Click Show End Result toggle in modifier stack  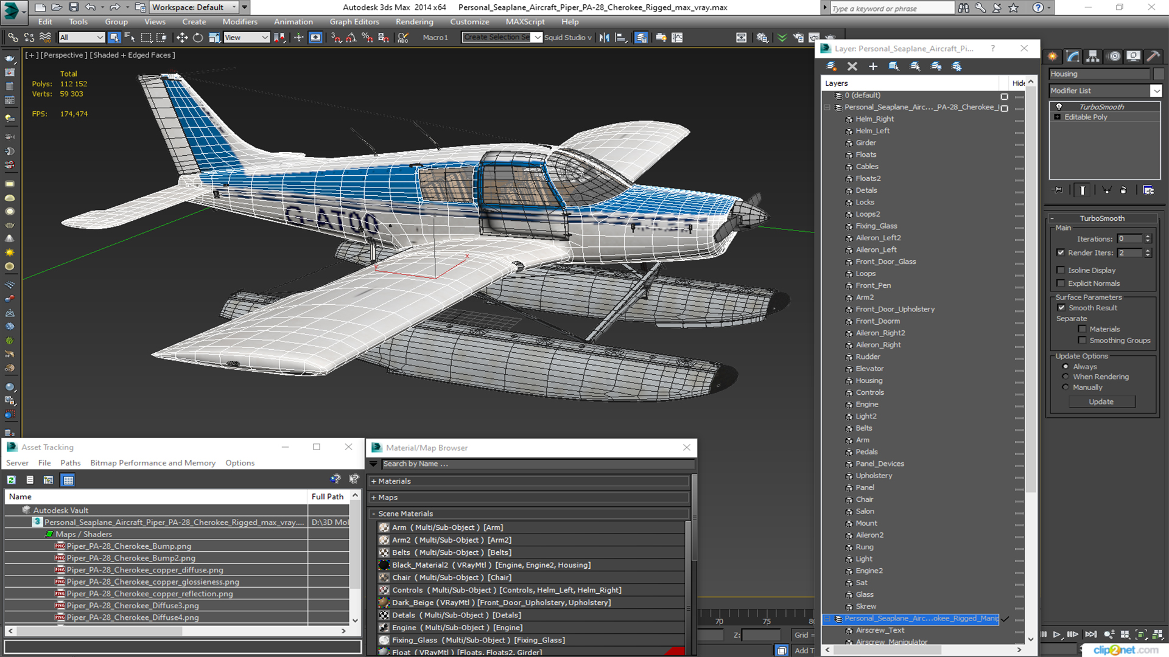(x=1083, y=190)
